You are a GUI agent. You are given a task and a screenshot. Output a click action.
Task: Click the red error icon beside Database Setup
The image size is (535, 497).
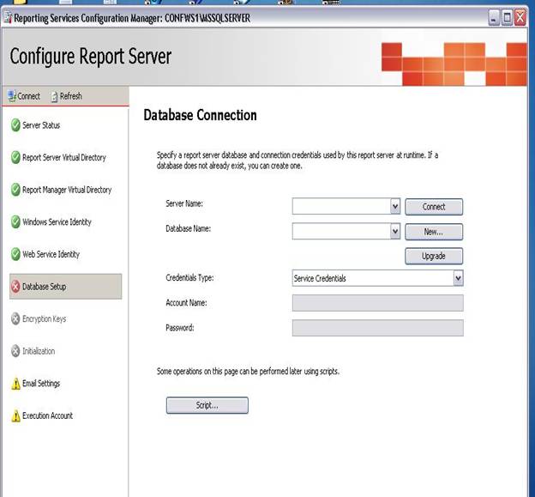(15, 287)
